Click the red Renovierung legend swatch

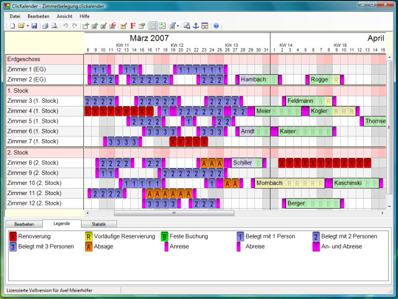click(x=14, y=237)
